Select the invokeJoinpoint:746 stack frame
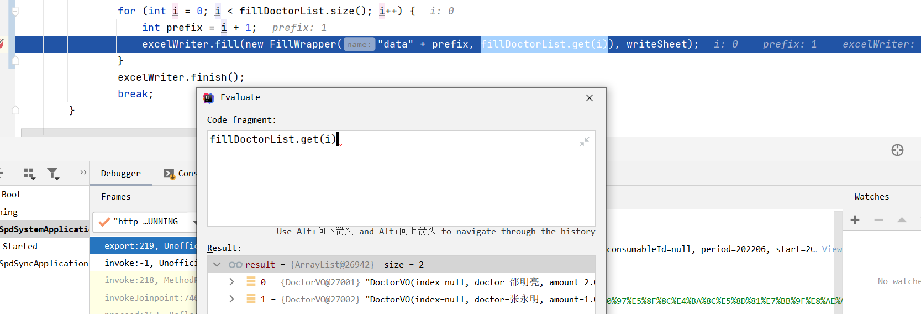921x314 pixels. click(x=143, y=298)
